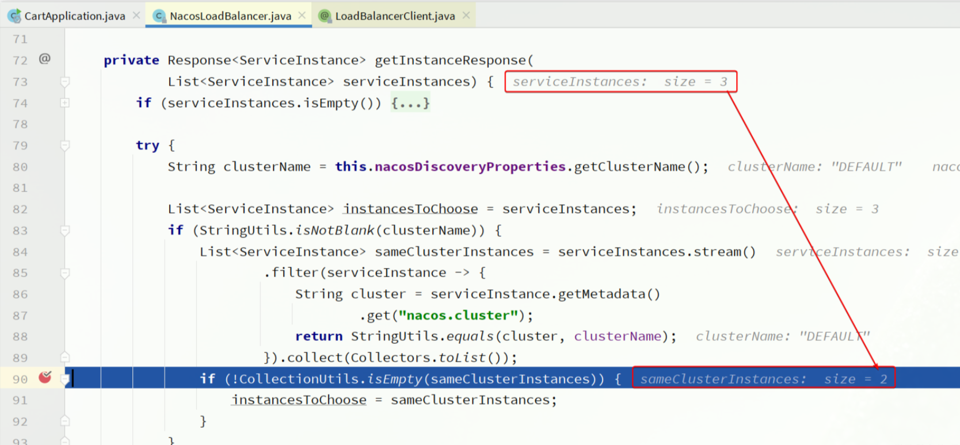This screenshot has height=445, width=960.
Task: Click the @ gutter icon on line 72
Action: click(45, 59)
